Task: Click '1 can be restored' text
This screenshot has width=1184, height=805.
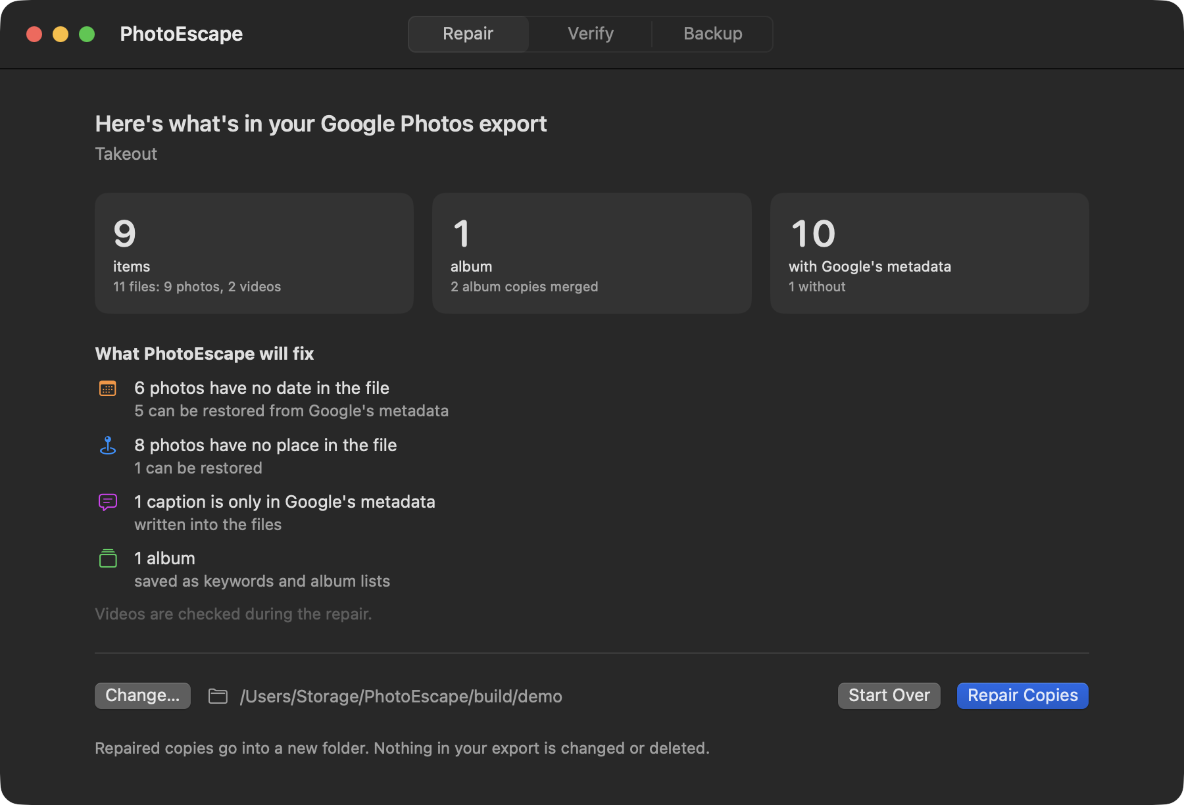Action: coord(198,468)
